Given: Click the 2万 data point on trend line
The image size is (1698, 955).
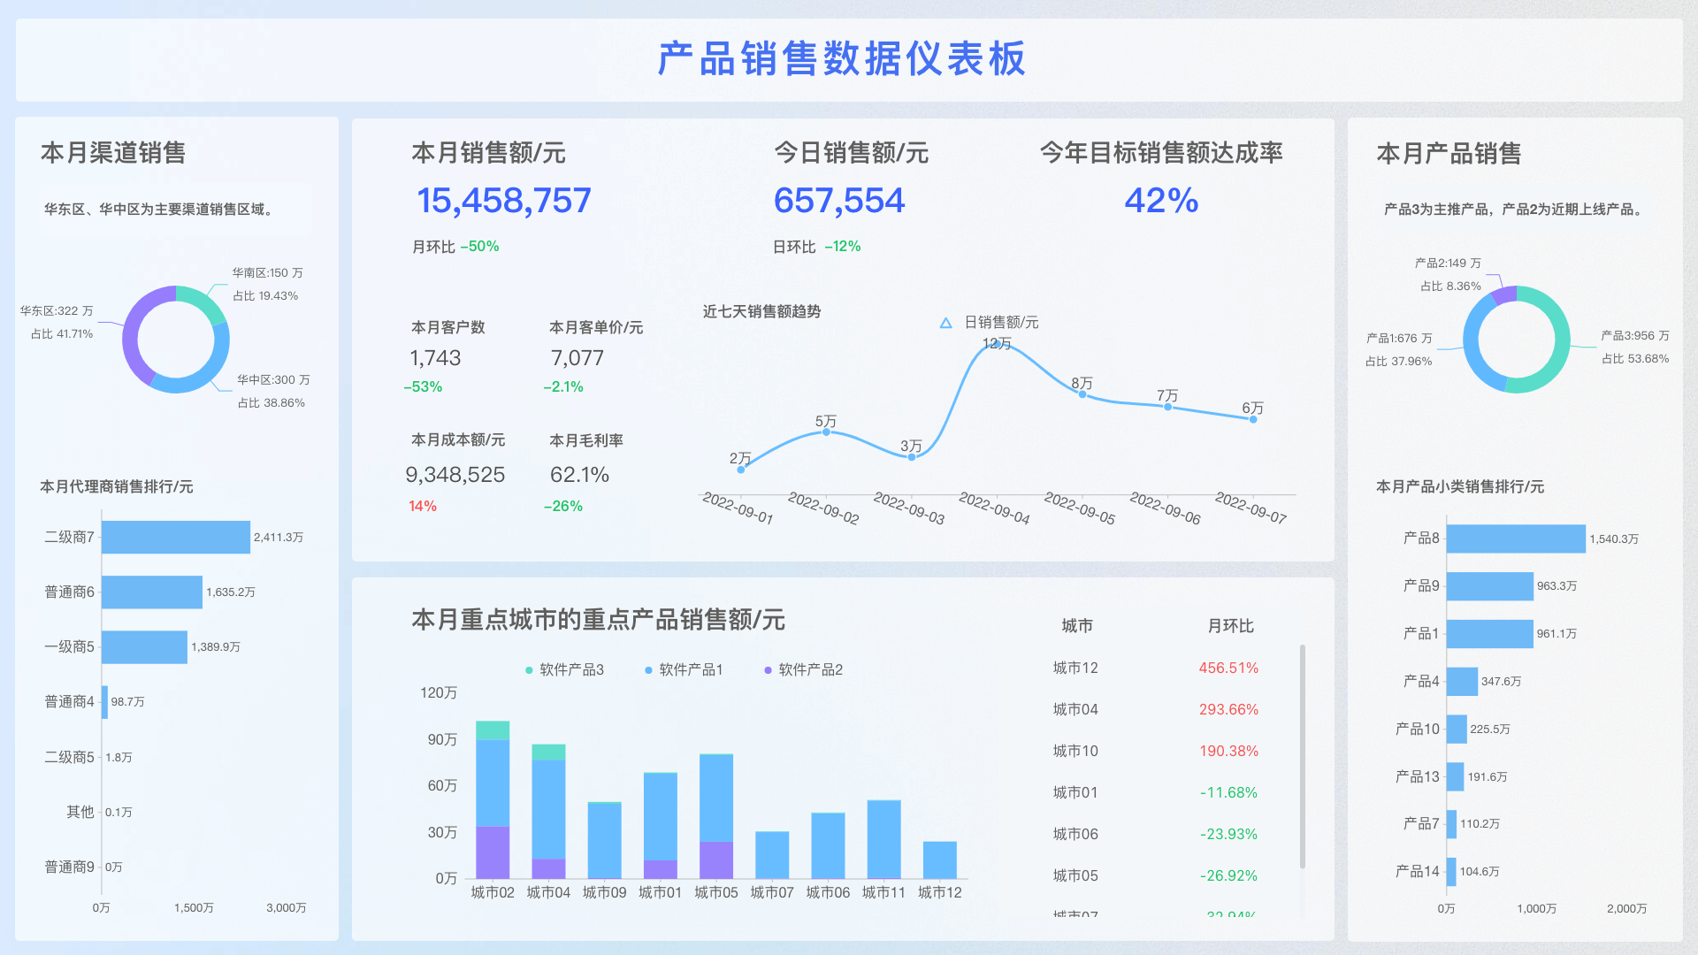Looking at the screenshot, I should tap(740, 470).
